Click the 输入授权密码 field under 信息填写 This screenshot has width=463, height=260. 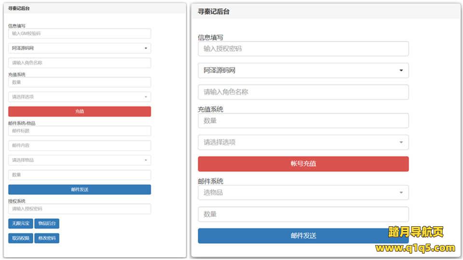(x=303, y=49)
